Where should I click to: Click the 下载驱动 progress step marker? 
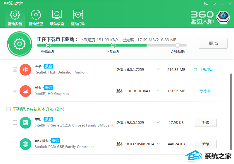pos(113,45)
